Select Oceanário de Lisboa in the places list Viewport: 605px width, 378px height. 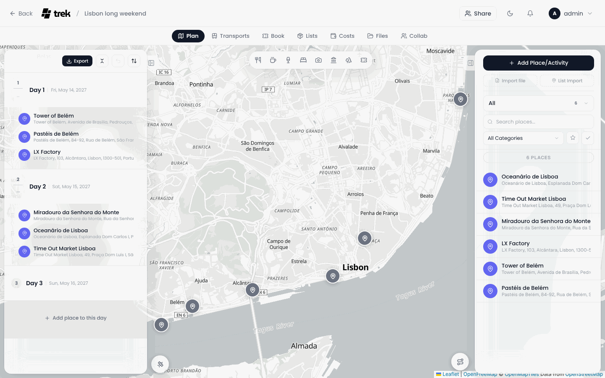click(539, 180)
